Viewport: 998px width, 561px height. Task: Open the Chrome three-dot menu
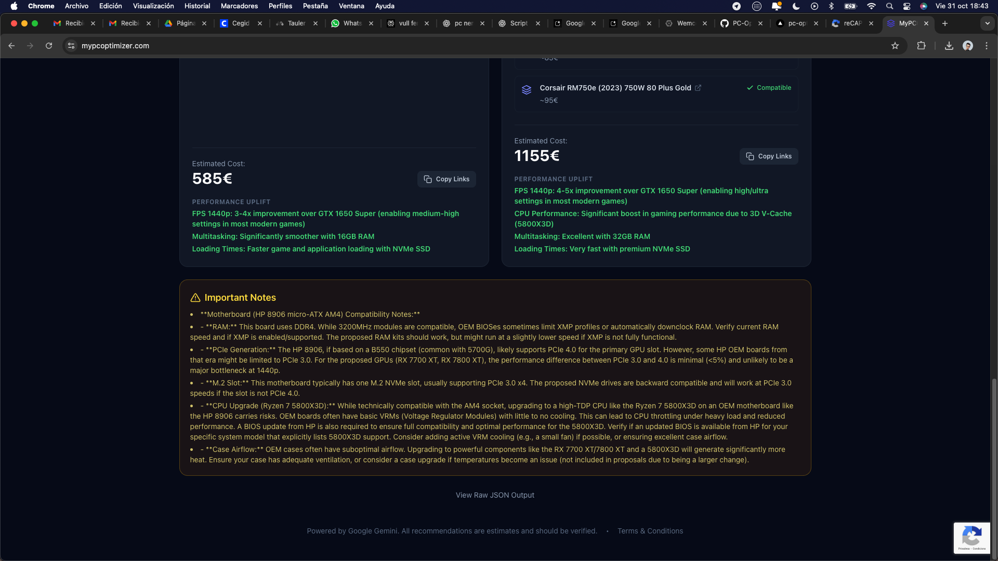coord(987,46)
